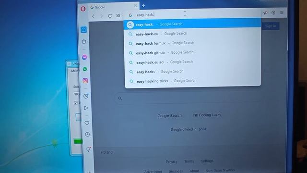307x173 pixels.
Task: Open sidebar setup three dots
Action: pyautogui.click(x=89, y=172)
